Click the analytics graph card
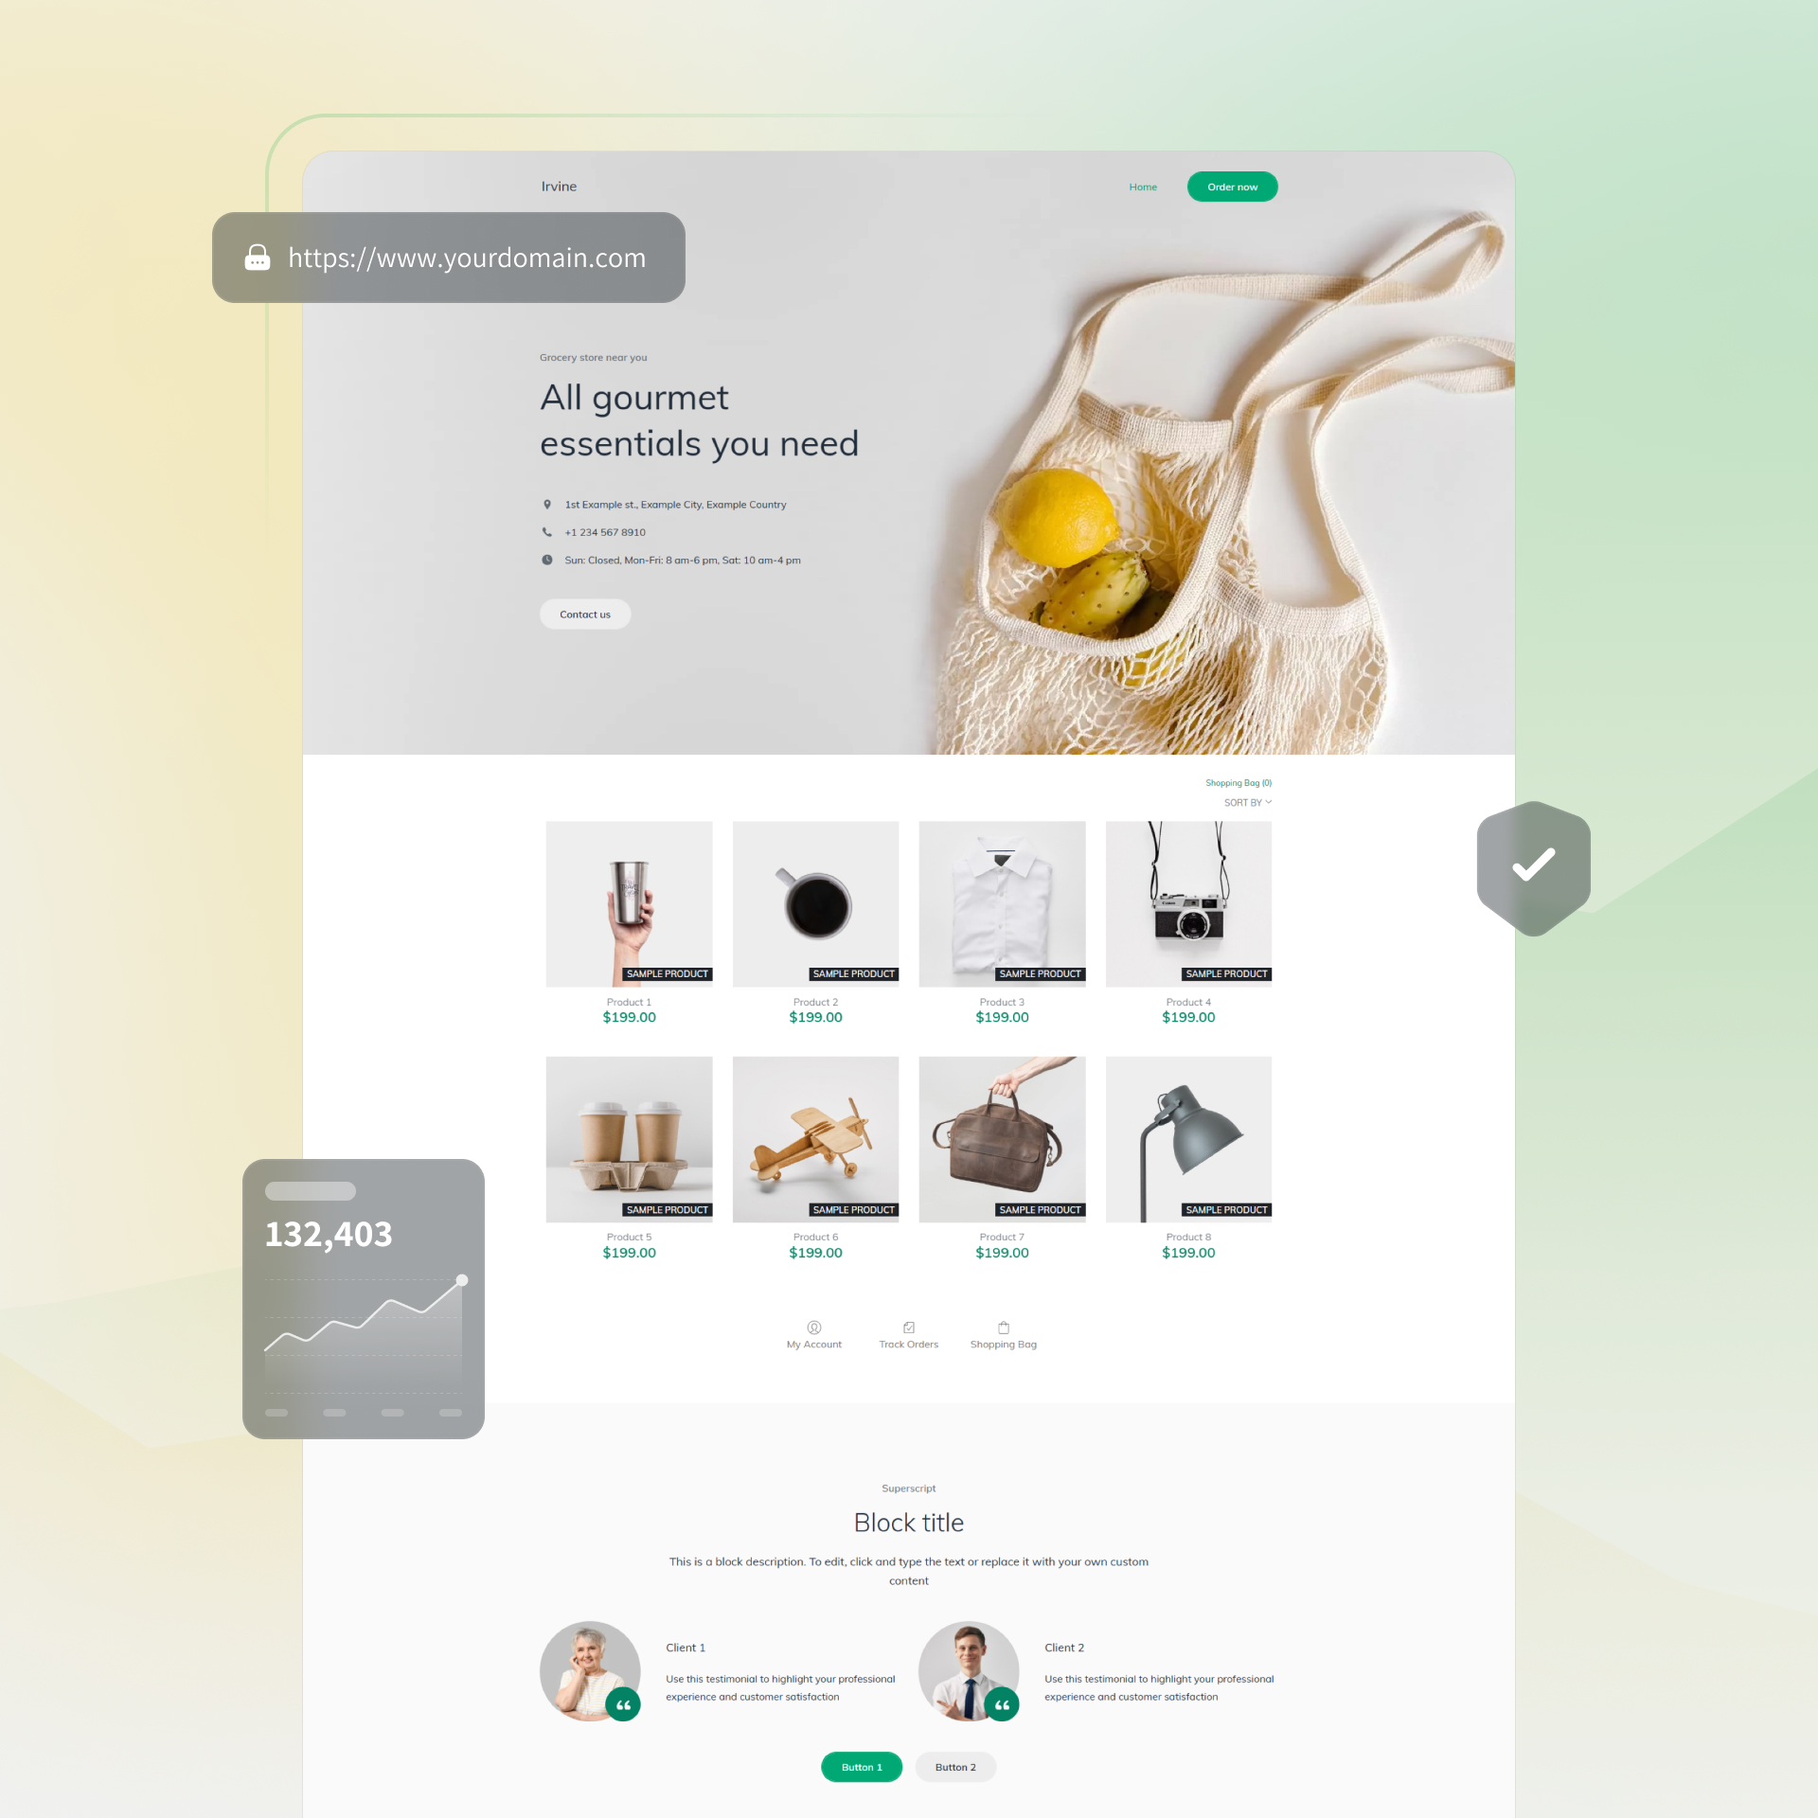The width and height of the screenshot is (1818, 1818). tap(363, 1298)
